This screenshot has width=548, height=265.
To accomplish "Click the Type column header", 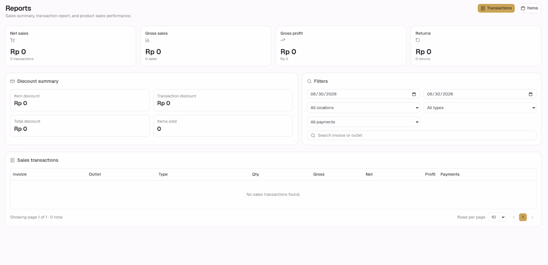I will coord(163,175).
